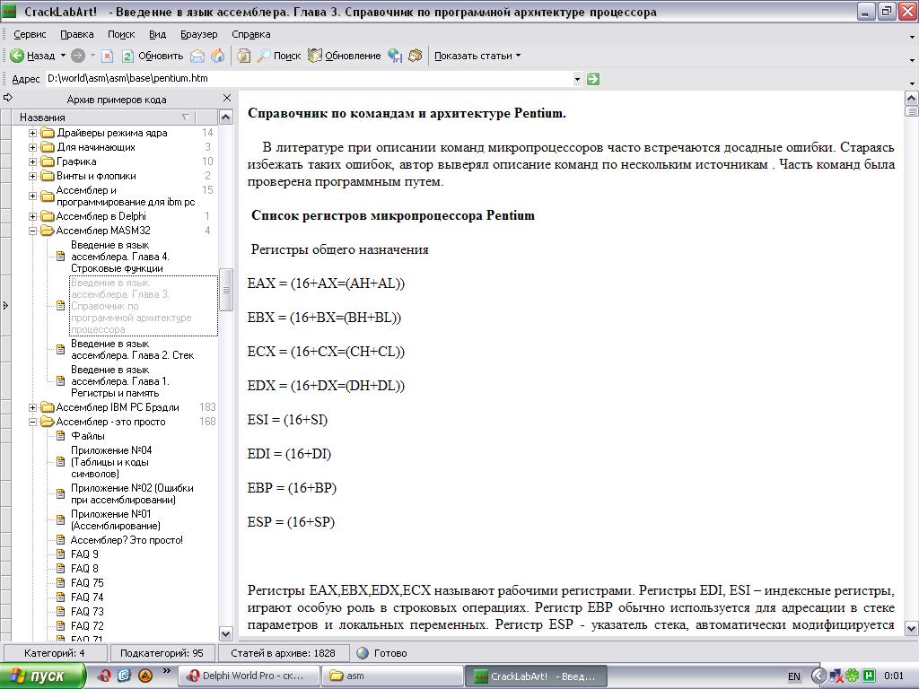Show hidden tray icons chevron
Image resolution: width=919 pixels, height=689 pixels.
[x=818, y=676]
